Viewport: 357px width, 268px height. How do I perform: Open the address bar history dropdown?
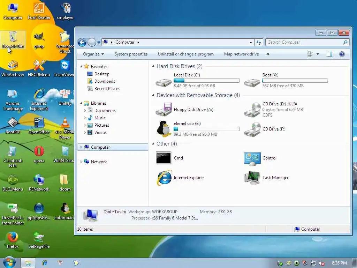click(x=251, y=42)
